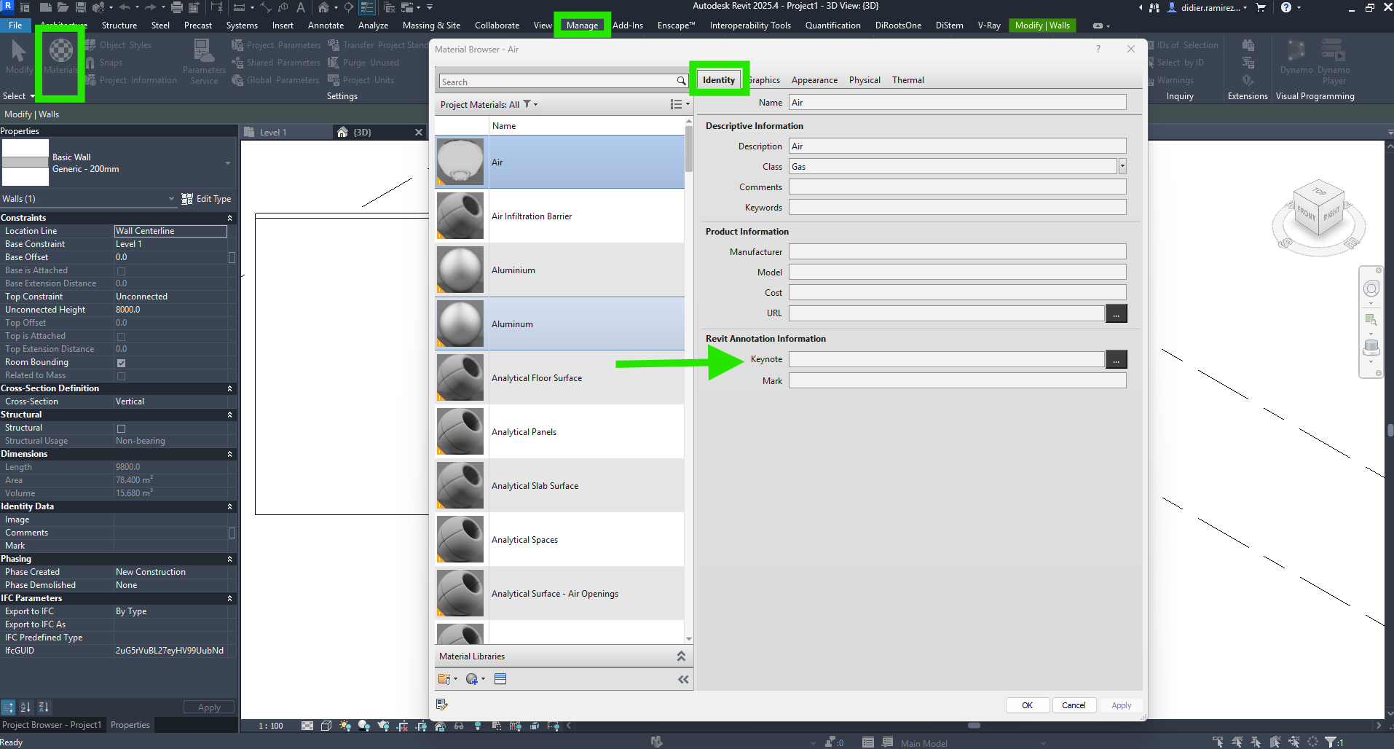Image resolution: width=1394 pixels, height=749 pixels.
Task: Click the Undo arrow in quick access toolbar
Action: coord(125,7)
